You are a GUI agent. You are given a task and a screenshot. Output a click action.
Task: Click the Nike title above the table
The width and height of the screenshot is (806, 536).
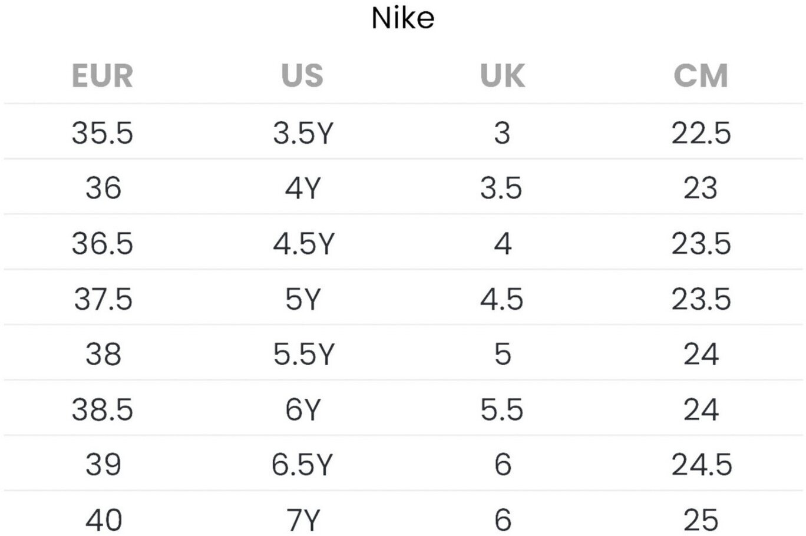[x=403, y=18]
